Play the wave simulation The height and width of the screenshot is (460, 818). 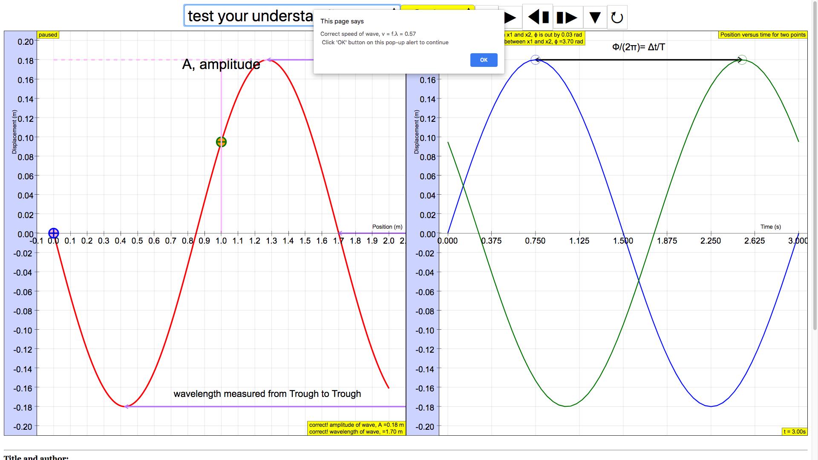510,17
